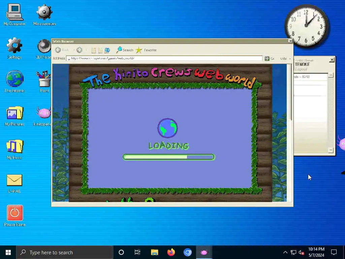Click the friends (0/0) header in messenger
Screen dimensions: 345x259
point(302,77)
